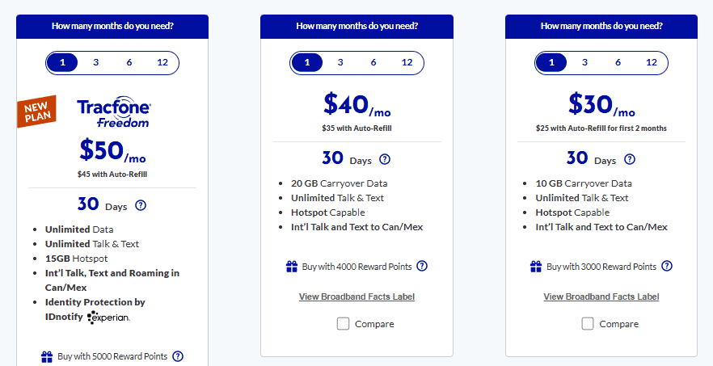713x366 pixels.
Task: Open info icon next to 3000 Reward Points
Action: coord(666,267)
